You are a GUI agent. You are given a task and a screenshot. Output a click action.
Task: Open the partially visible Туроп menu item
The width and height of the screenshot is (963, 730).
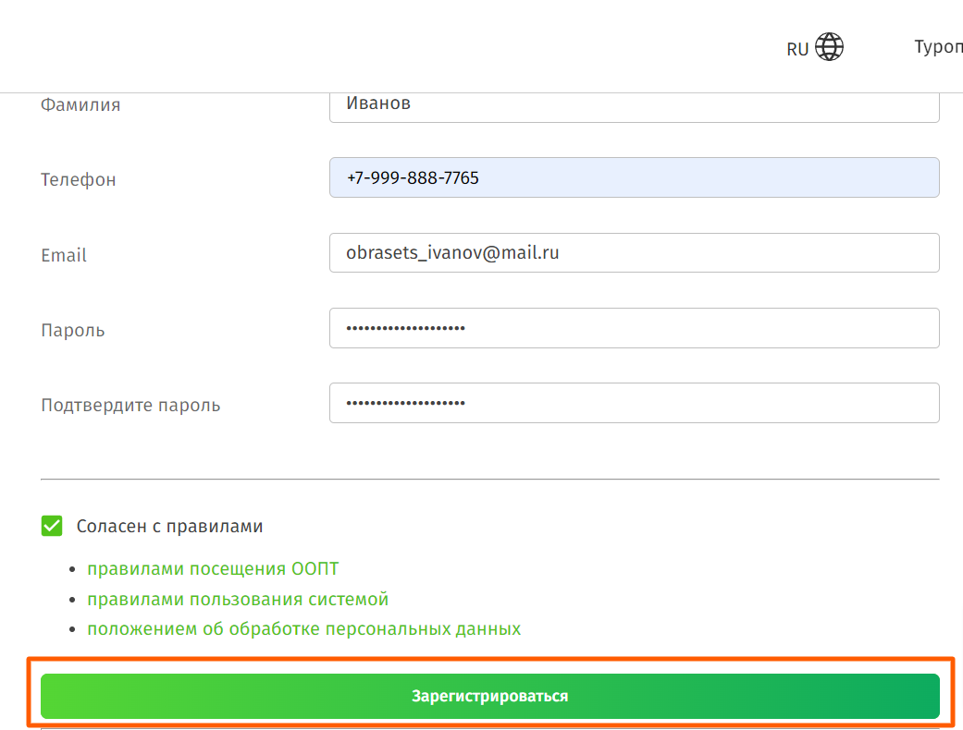click(x=937, y=47)
